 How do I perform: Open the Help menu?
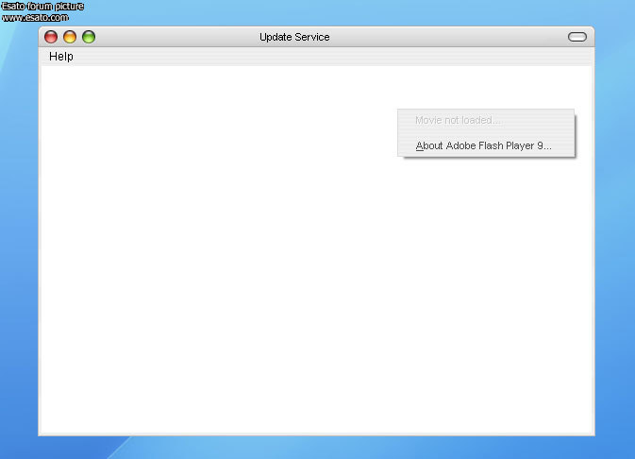pyautogui.click(x=61, y=57)
